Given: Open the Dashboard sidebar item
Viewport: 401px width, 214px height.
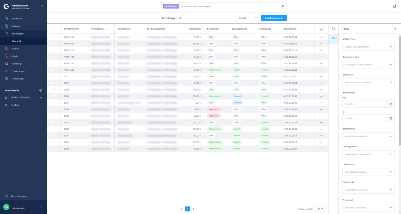Looking at the screenshot, I should [23, 19].
